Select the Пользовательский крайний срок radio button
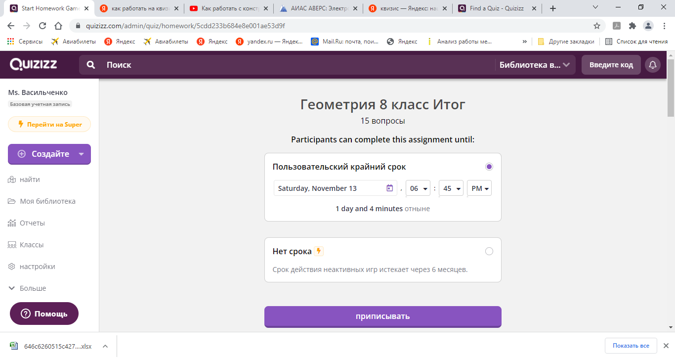675x360 pixels. [489, 167]
